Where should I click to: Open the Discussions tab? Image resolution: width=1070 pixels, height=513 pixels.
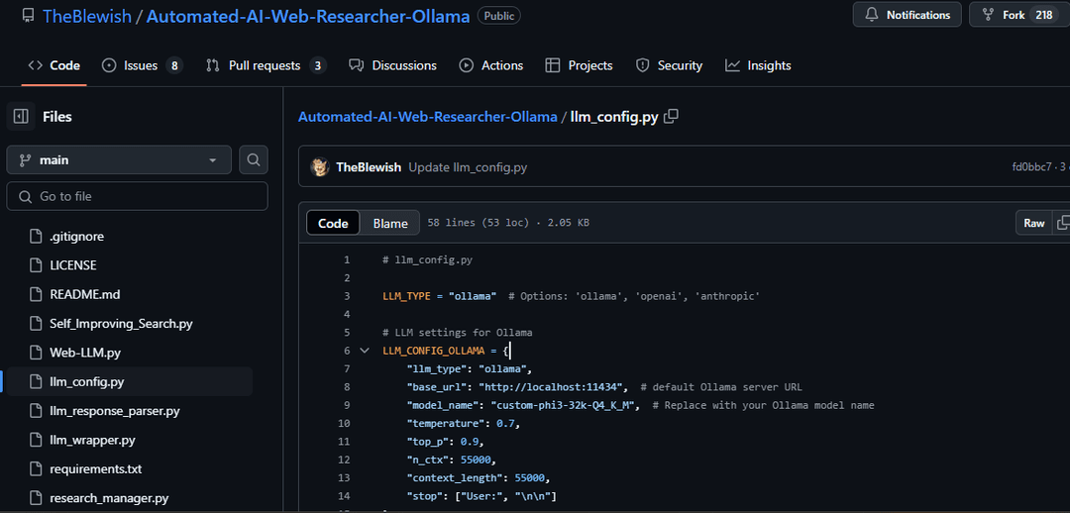(392, 65)
